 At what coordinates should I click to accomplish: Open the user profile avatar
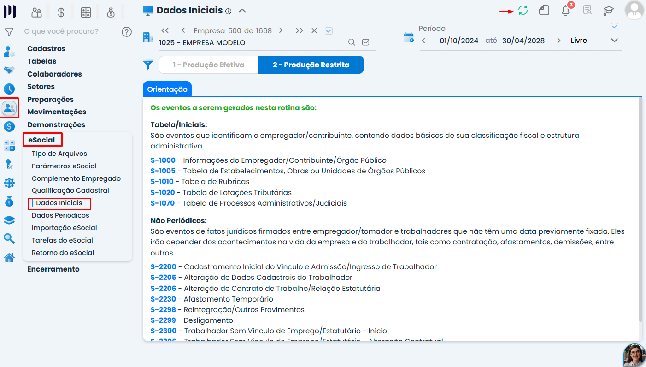634,10
